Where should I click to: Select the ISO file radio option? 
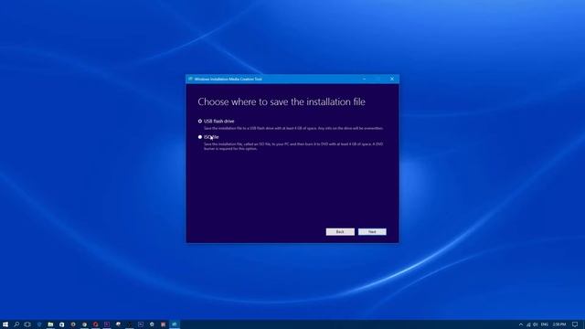click(x=200, y=137)
